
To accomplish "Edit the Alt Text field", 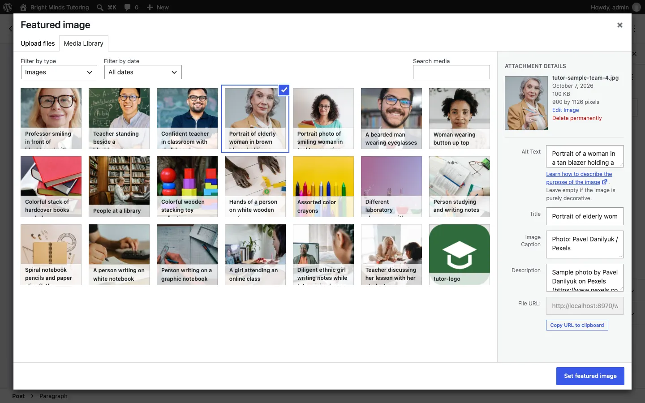I will pyautogui.click(x=585, y=156).
